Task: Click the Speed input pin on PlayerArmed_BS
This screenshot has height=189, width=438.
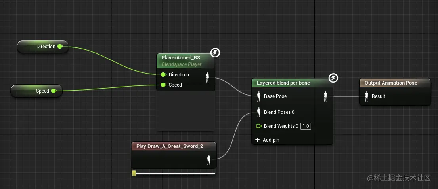Action: click(164, 85)
